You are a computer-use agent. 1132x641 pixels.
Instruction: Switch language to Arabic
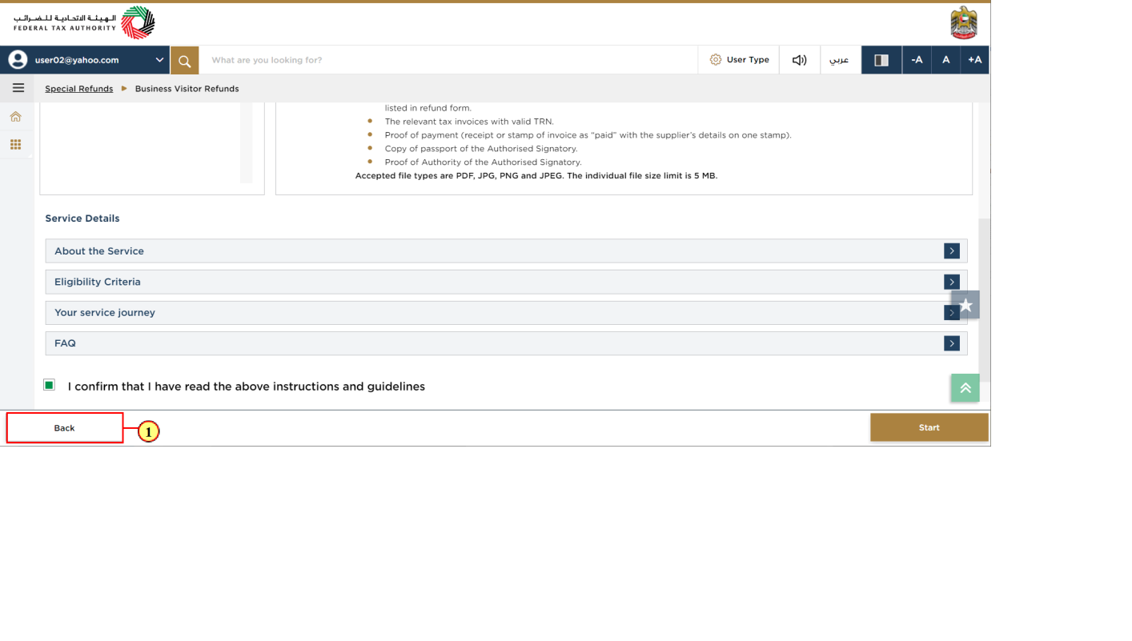coord(839,60)
